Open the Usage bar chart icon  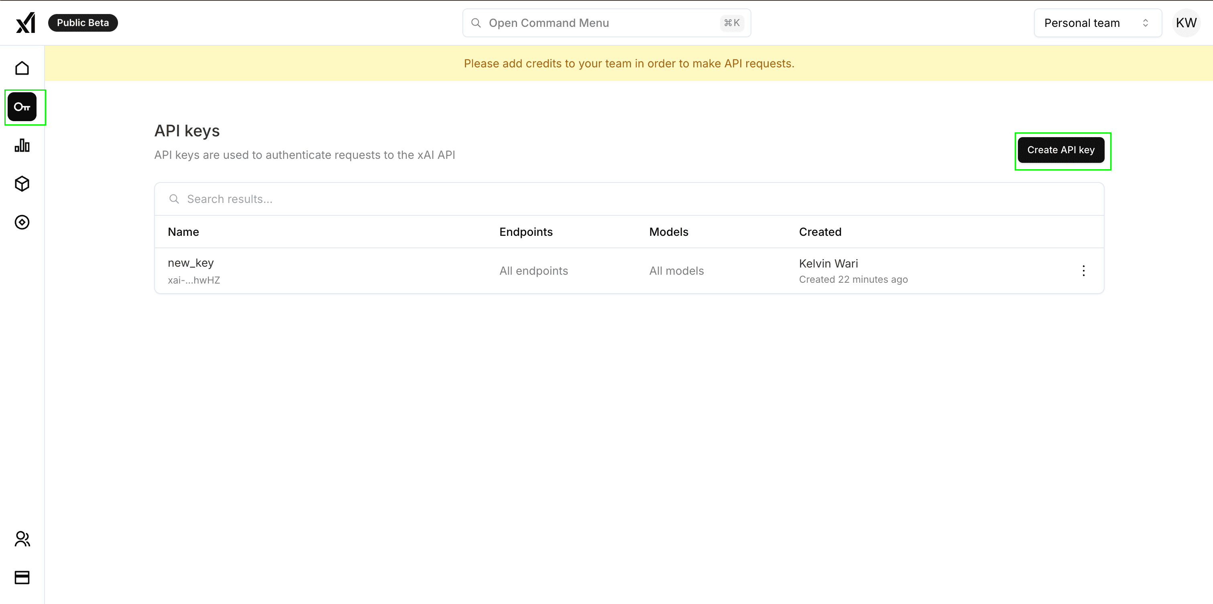pyautogui.click(x=22, y=145)
